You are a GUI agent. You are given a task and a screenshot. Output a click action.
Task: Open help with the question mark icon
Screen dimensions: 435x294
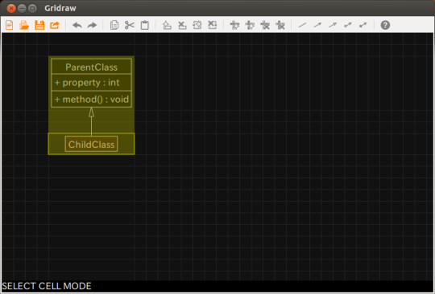click(385, 25)
